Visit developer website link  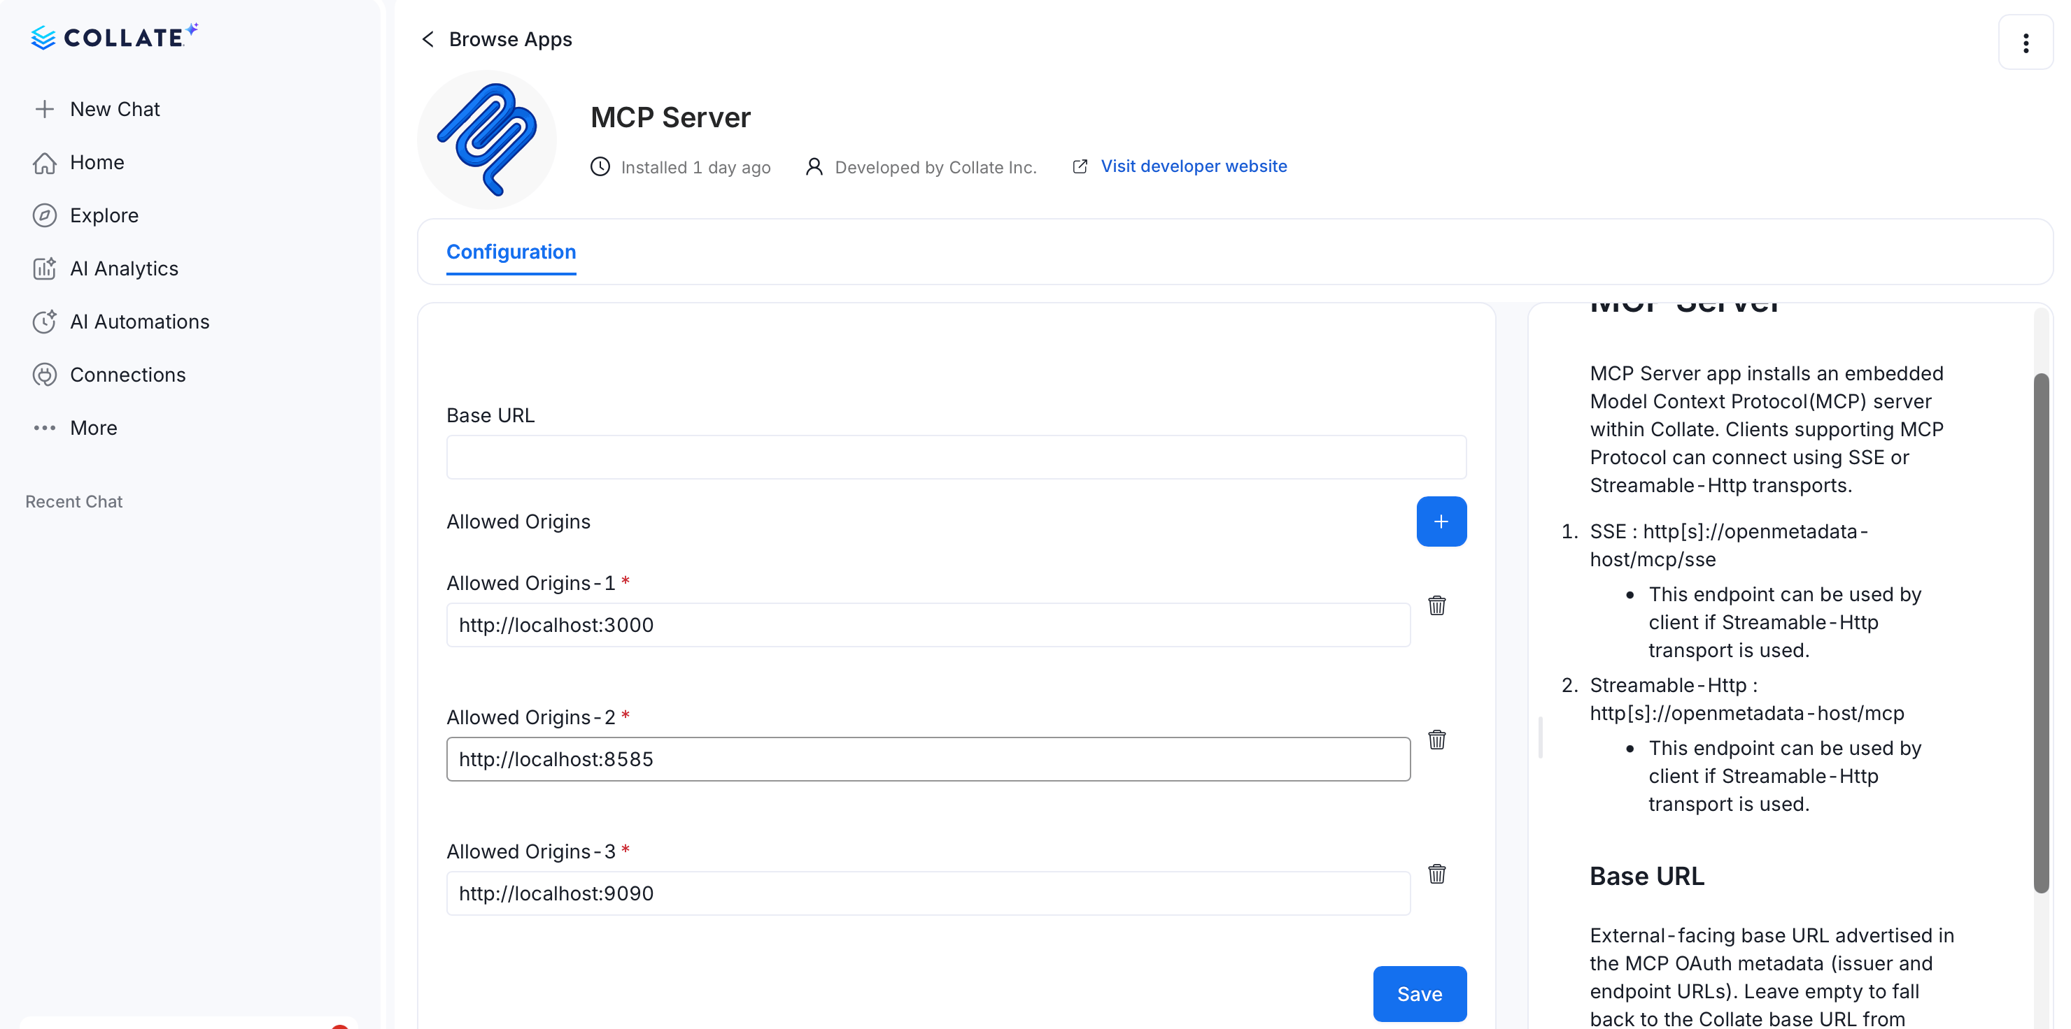click(1193, 166)
